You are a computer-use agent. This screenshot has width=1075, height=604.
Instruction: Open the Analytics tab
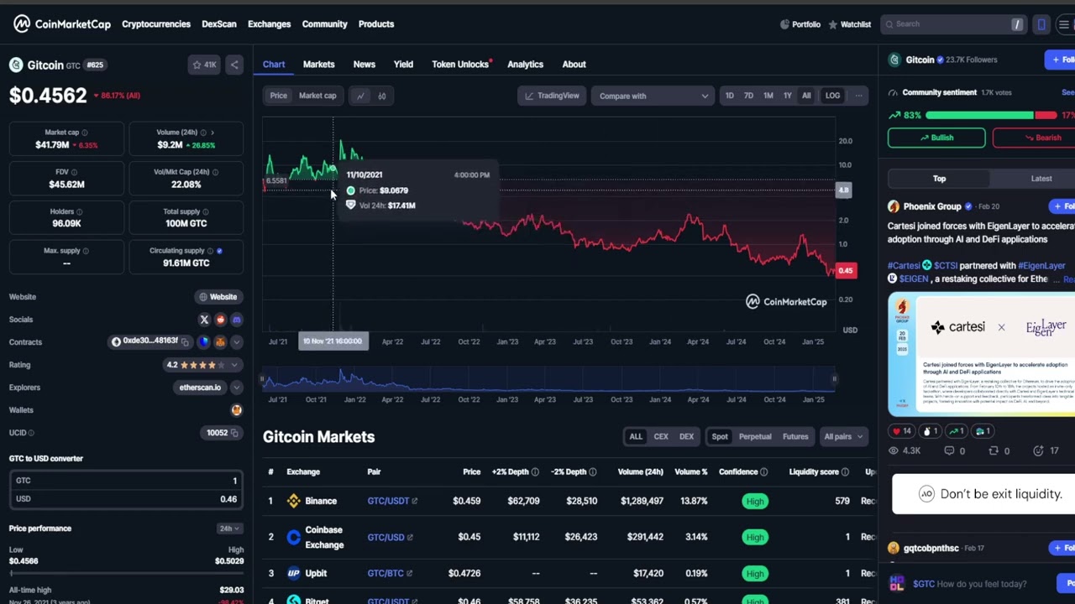pos(525,65)
